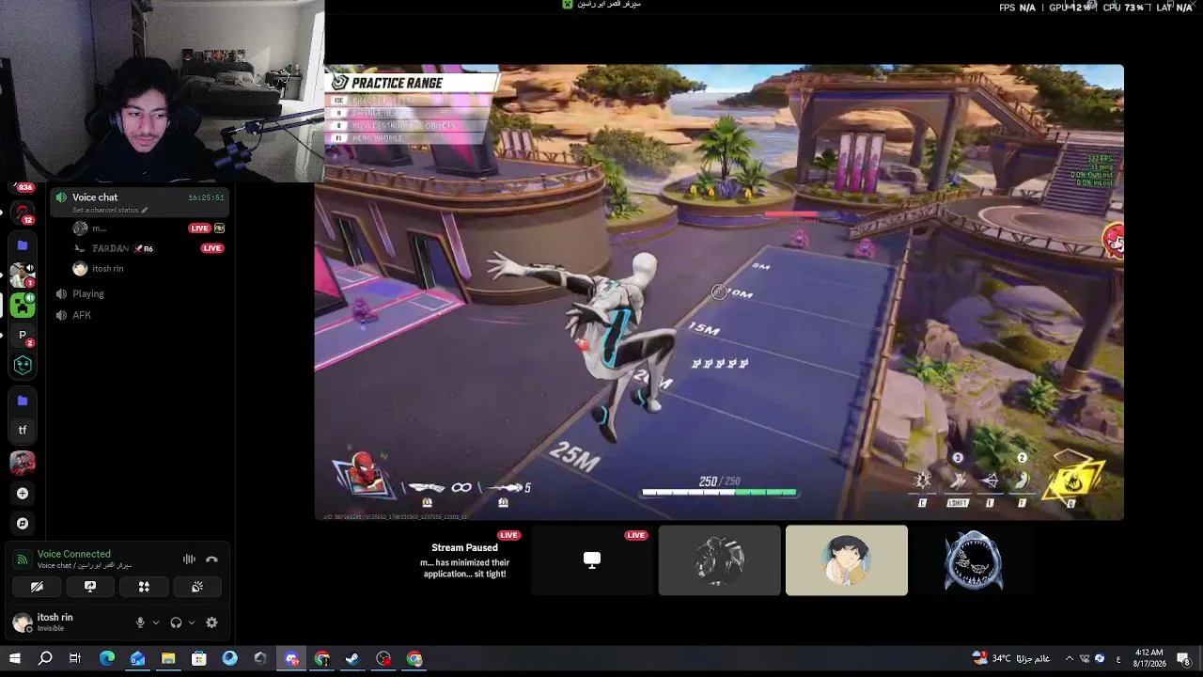Show hidden system tray icons
This screenshot has height=677, width=1203.
pyautogui.click(x=1069, y=658)
